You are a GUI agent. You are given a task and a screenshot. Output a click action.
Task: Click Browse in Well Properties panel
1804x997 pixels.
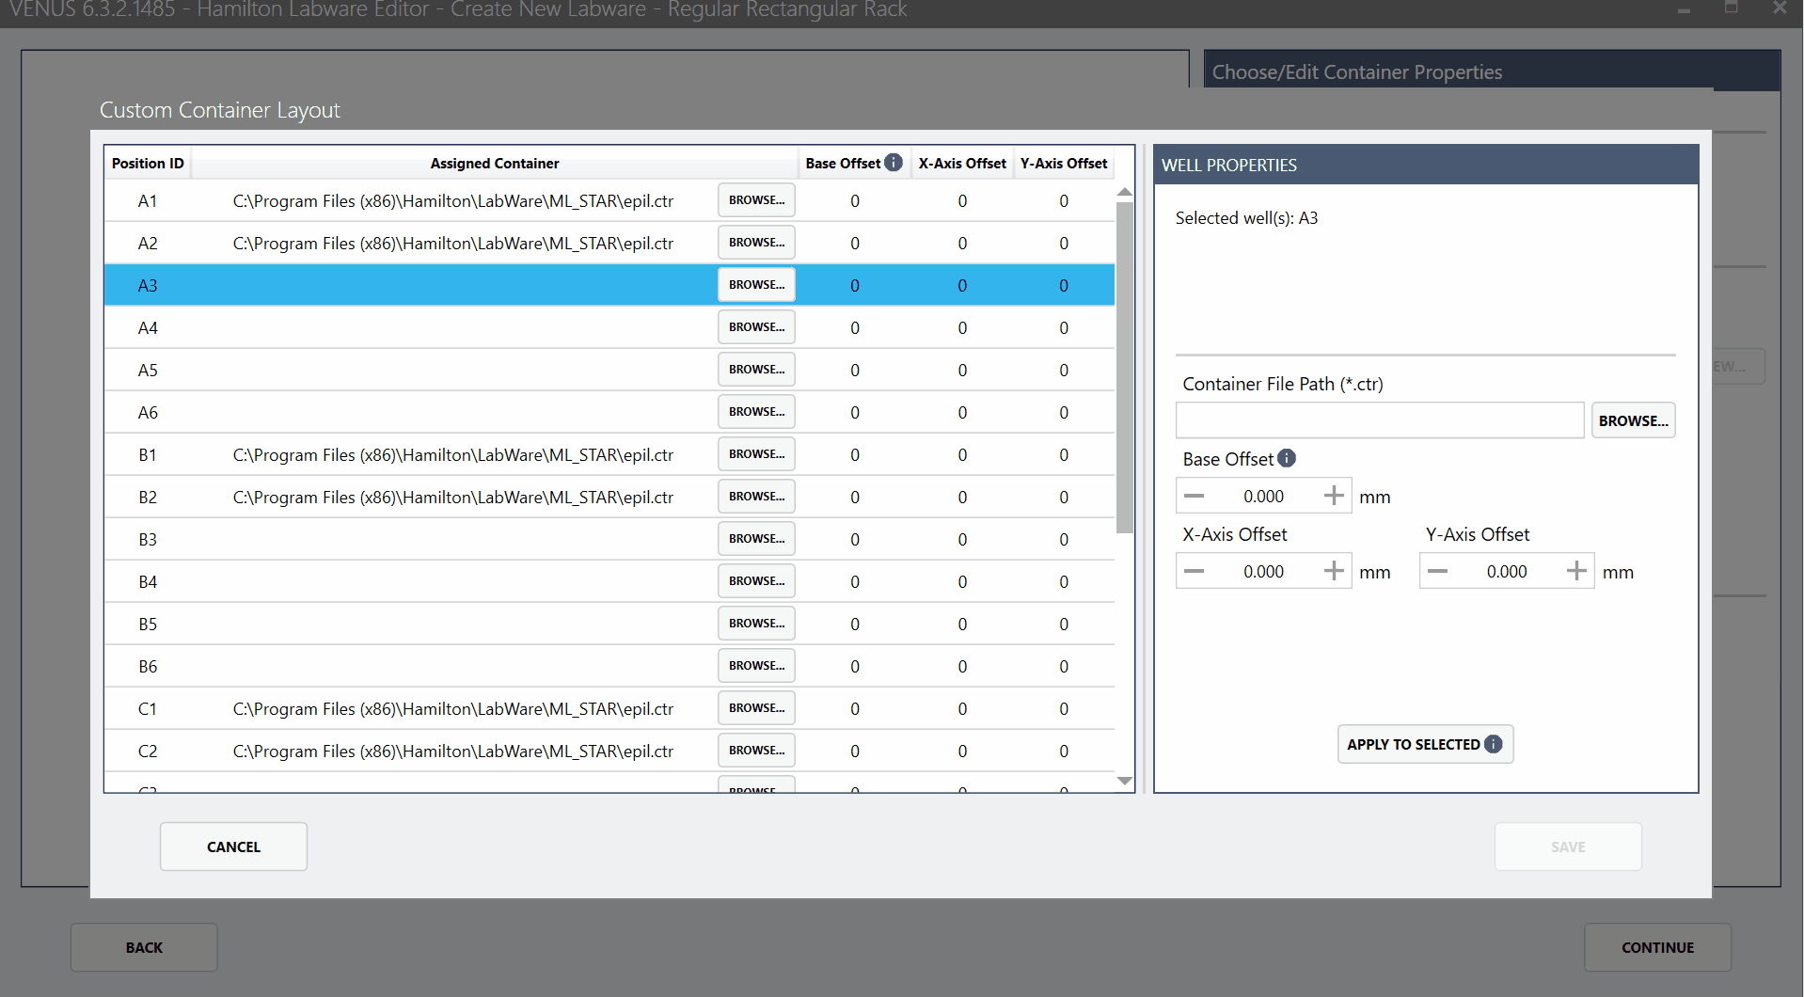1633,420
